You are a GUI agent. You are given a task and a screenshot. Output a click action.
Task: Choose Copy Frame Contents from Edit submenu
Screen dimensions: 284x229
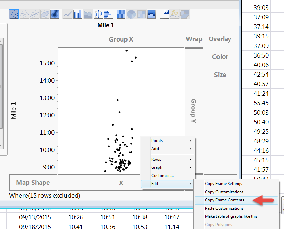click(224, 200)
